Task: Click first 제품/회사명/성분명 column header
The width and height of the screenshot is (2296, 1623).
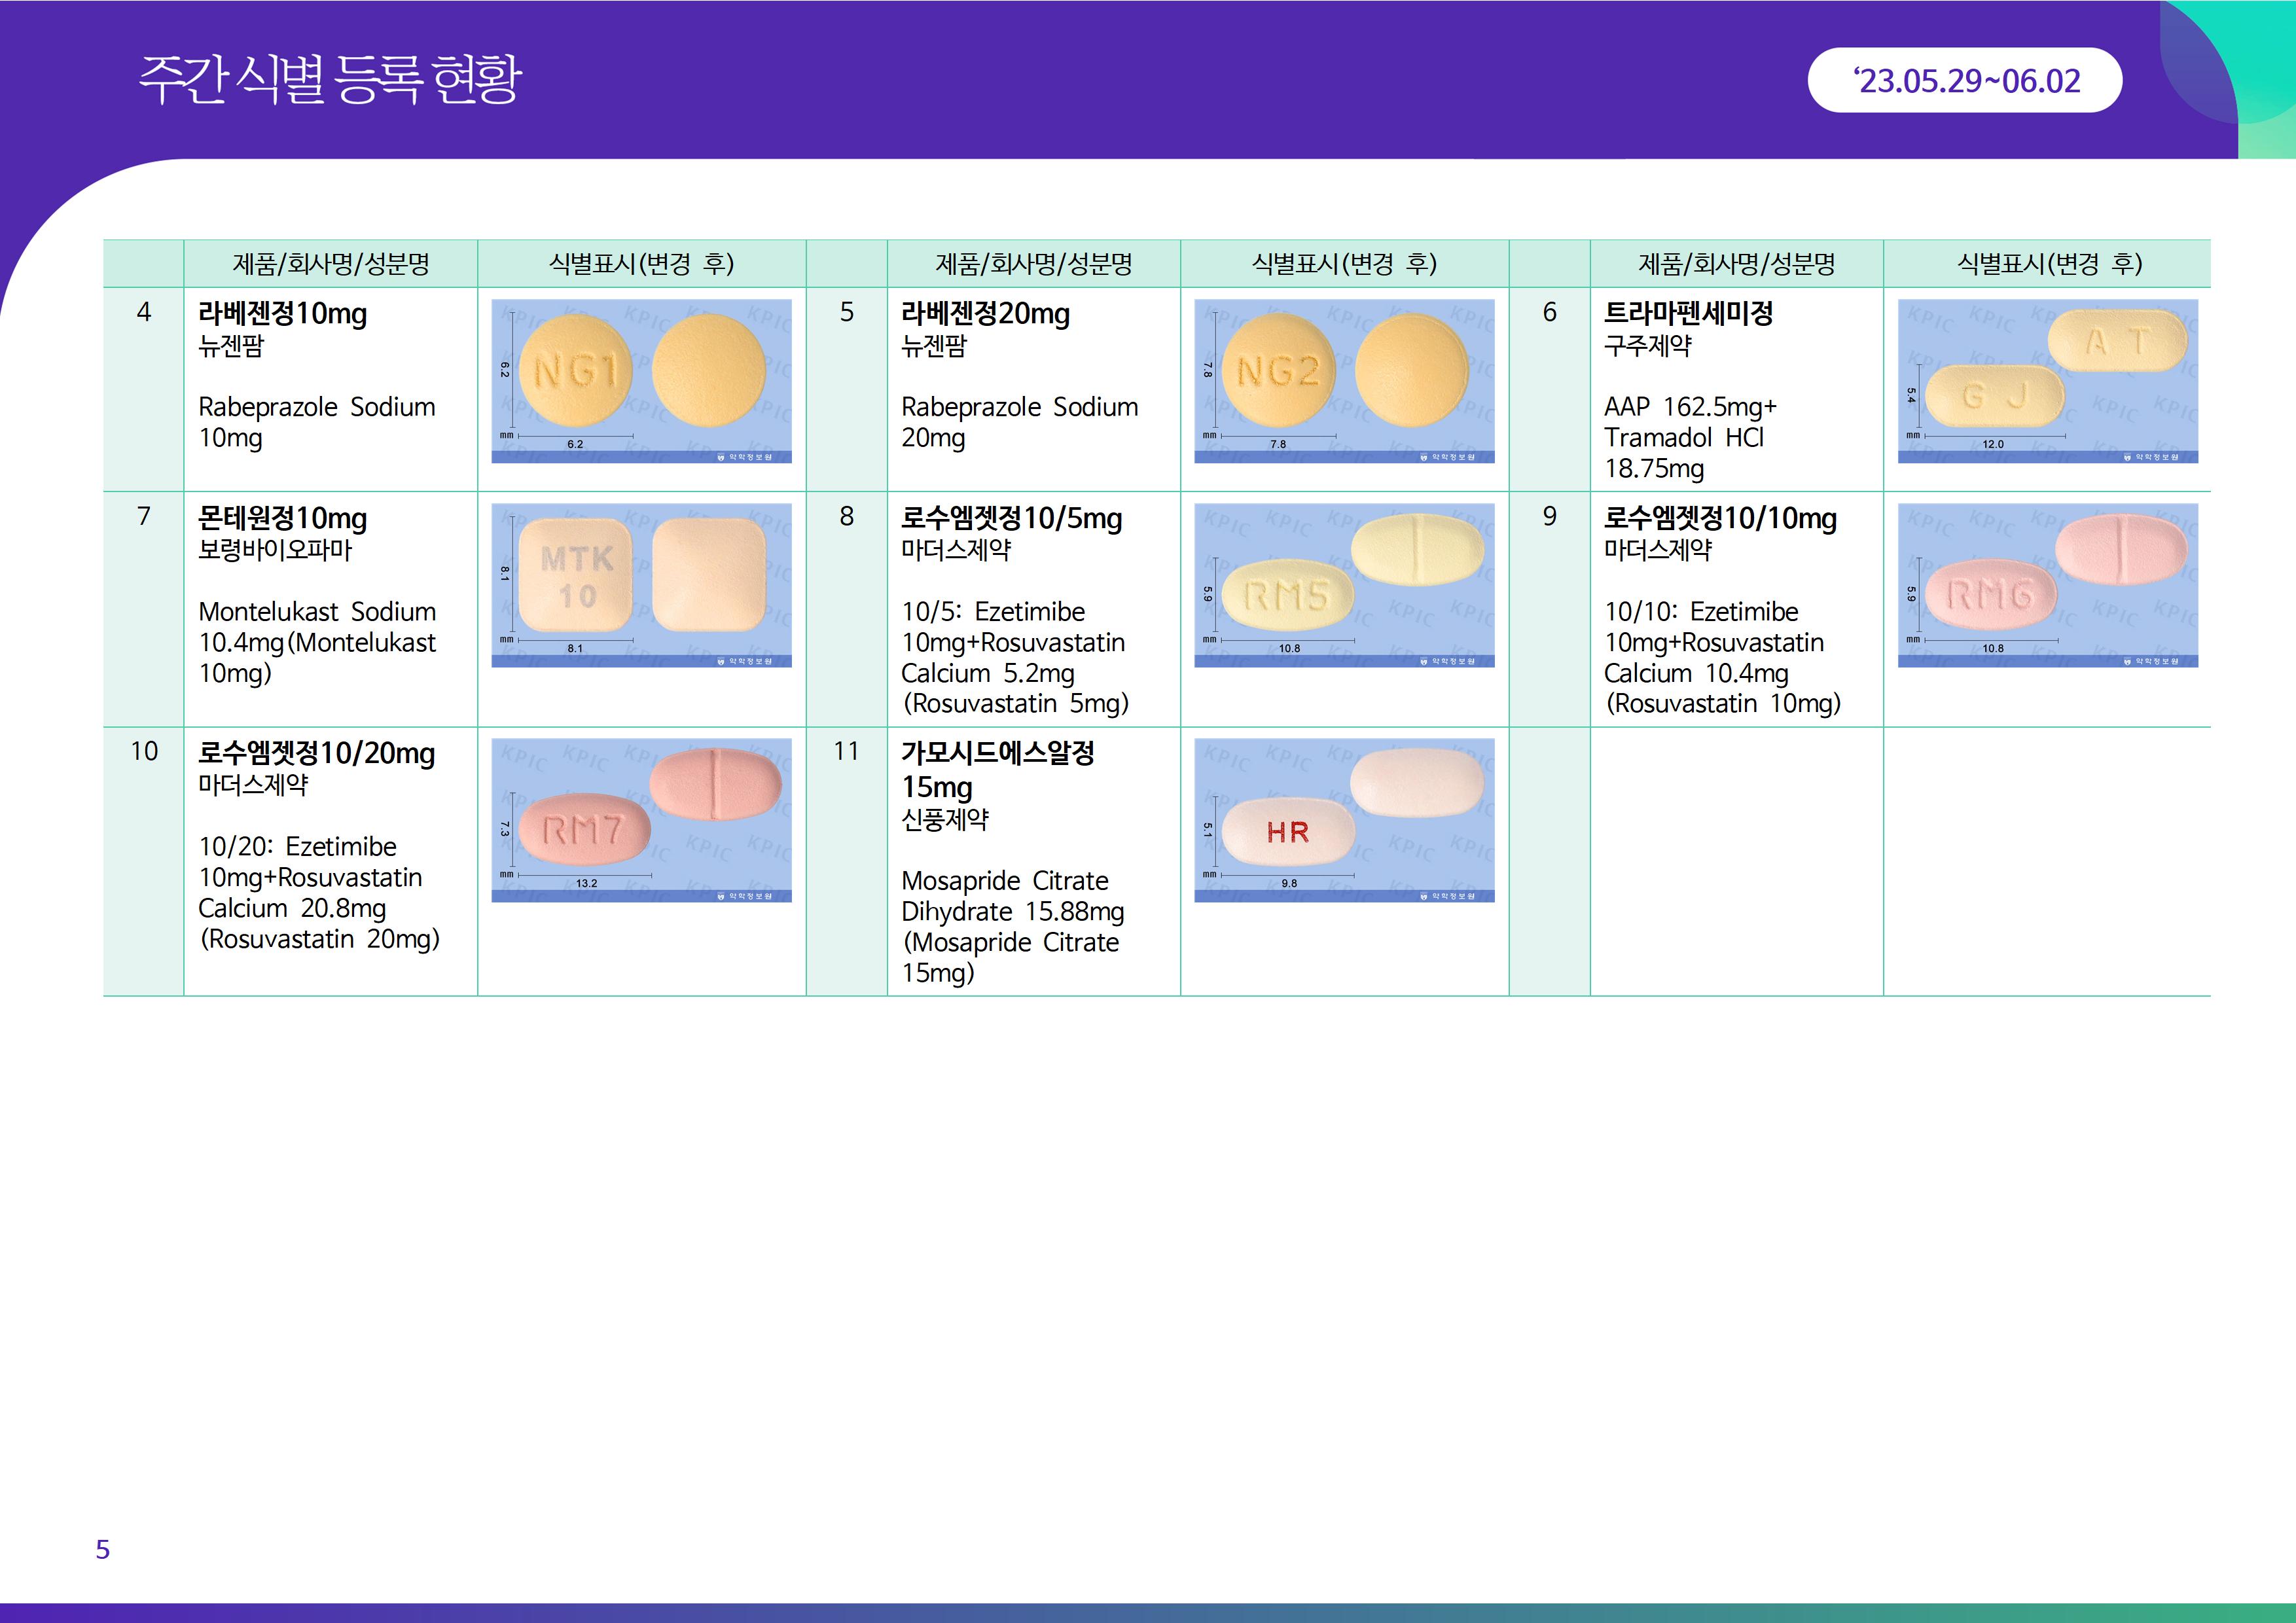Action: pyautogui.click(x=330, y=264)
